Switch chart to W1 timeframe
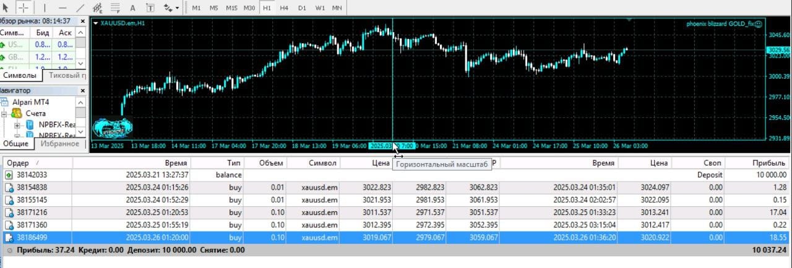The width and height of the screenshot is (792, 268). [320, 8]
